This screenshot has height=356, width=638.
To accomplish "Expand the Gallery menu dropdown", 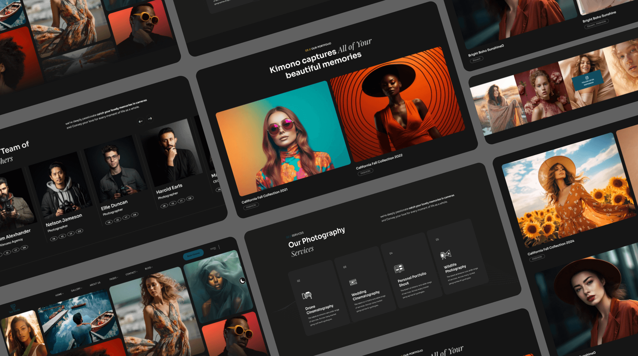I will tap(76, 289).
